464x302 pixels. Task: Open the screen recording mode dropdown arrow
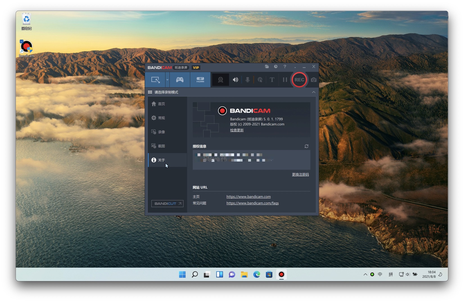click(x=167, y=80)
